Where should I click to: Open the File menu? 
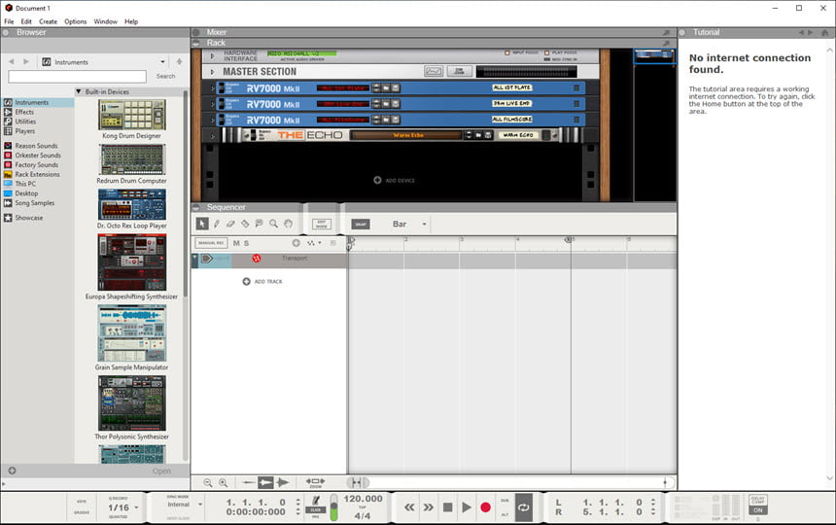pos(9,21)
